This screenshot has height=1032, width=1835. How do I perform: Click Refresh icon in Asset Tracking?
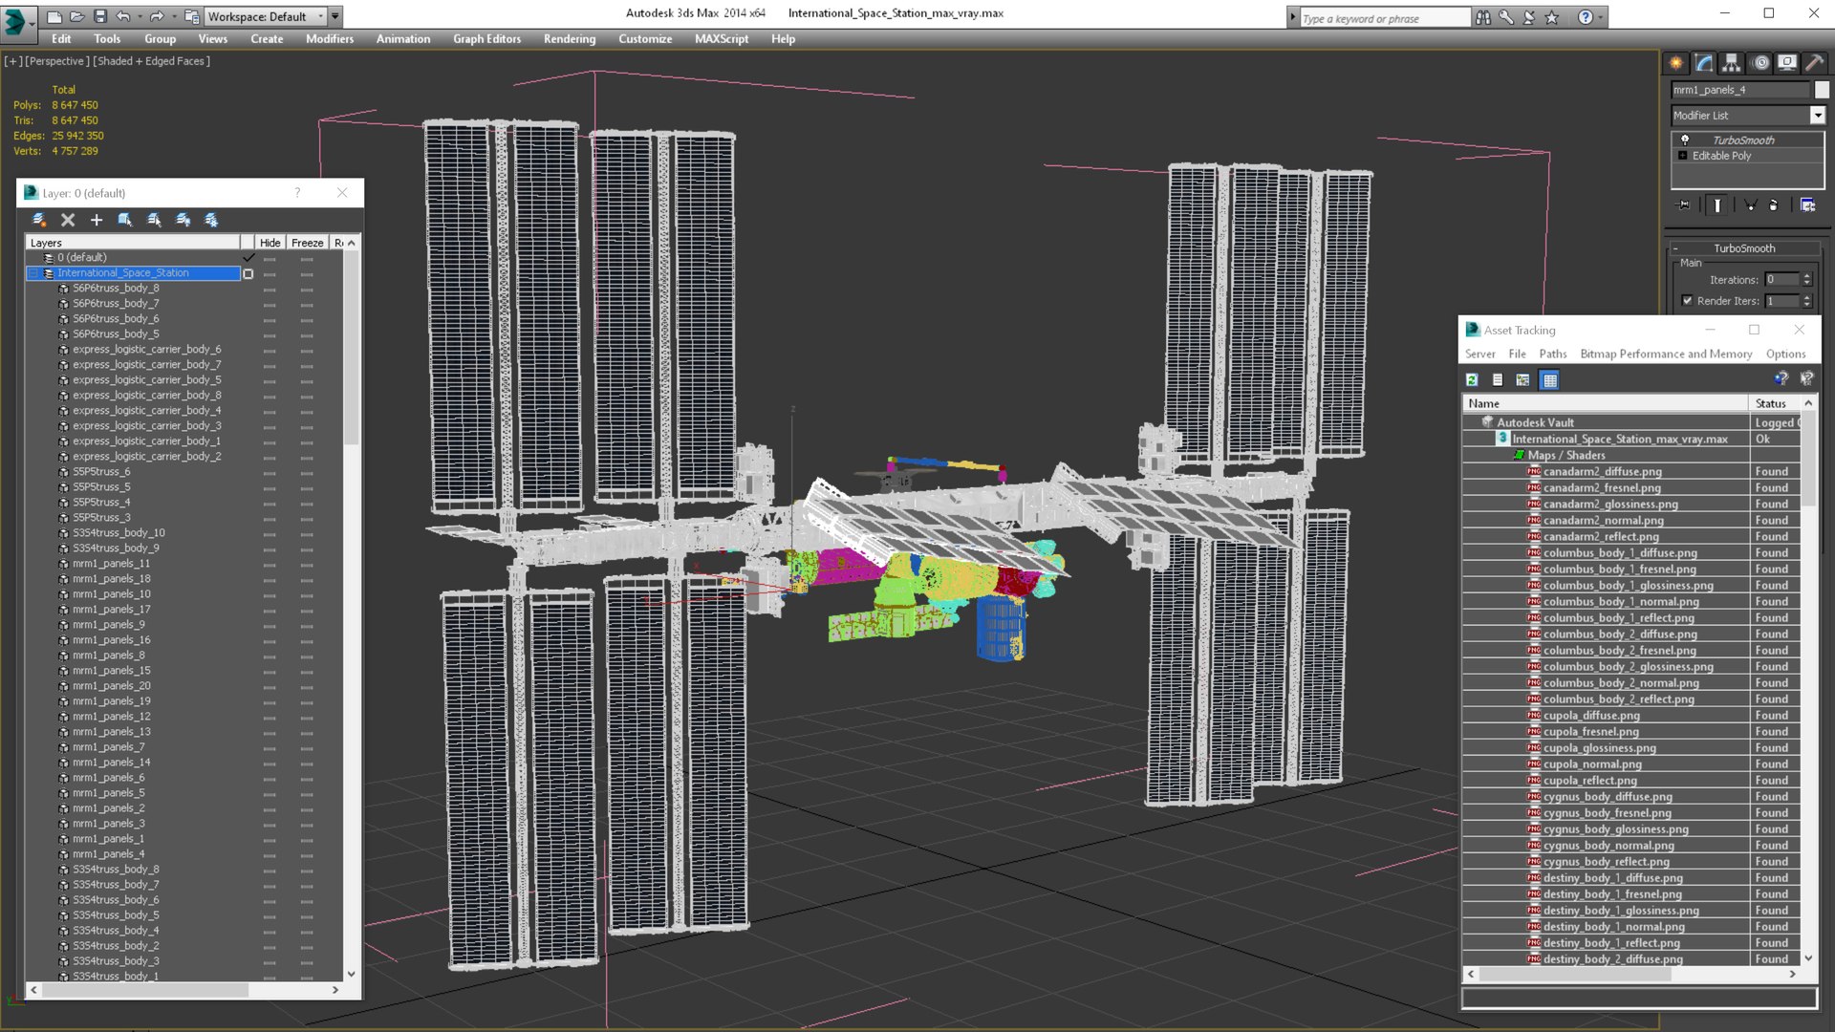click(x=1472, y=380)
